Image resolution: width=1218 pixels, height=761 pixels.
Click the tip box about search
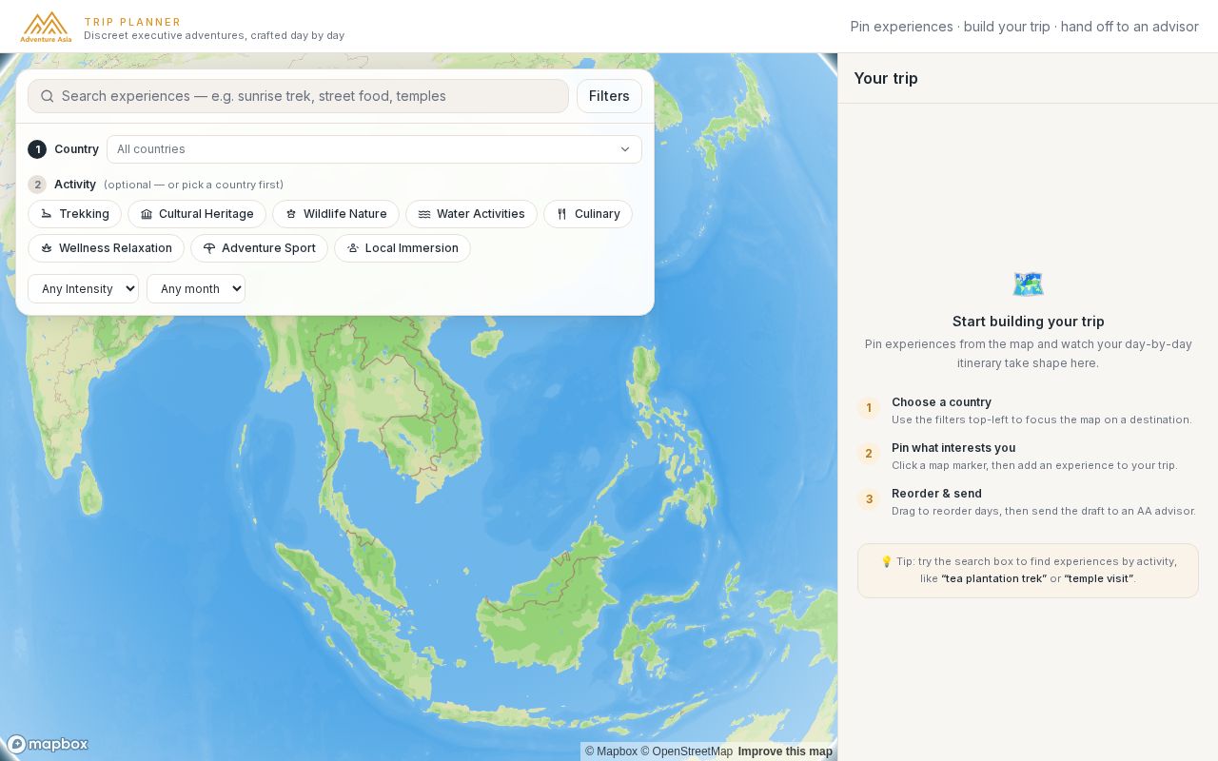pos(1028,571)
